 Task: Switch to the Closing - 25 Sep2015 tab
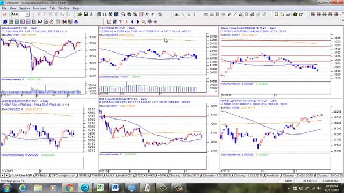[x=184, y=176]
